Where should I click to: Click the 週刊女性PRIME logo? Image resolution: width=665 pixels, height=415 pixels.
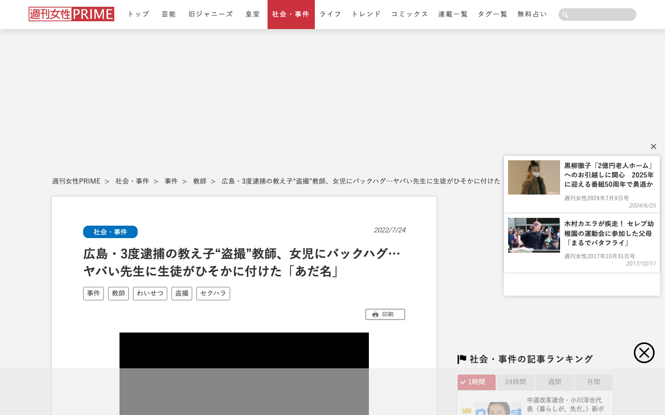pos(71,14)
